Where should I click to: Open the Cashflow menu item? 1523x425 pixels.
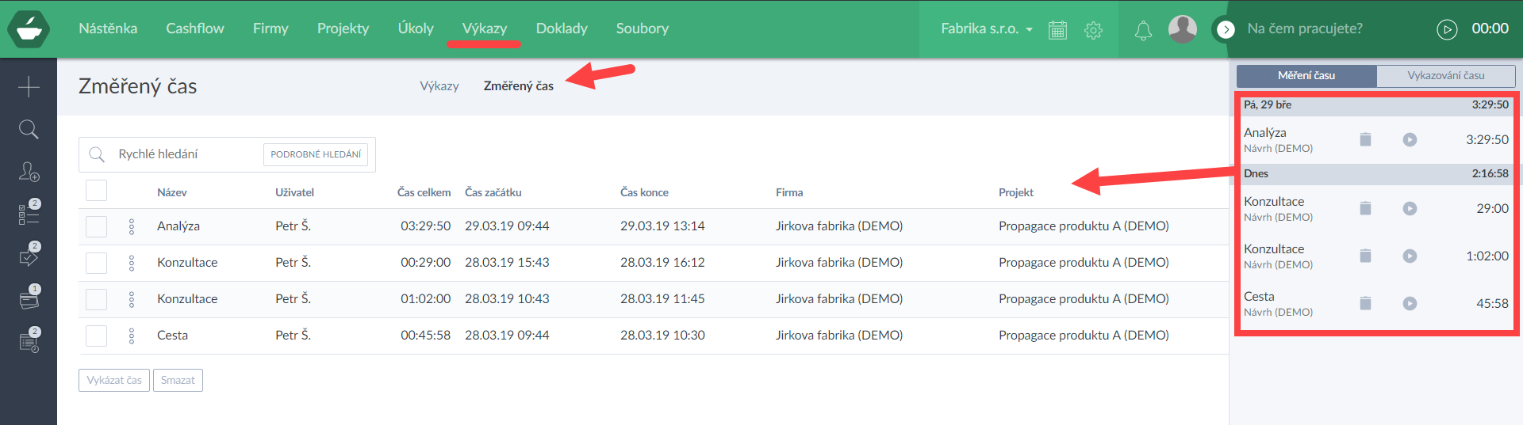click(x=194, y=28)
